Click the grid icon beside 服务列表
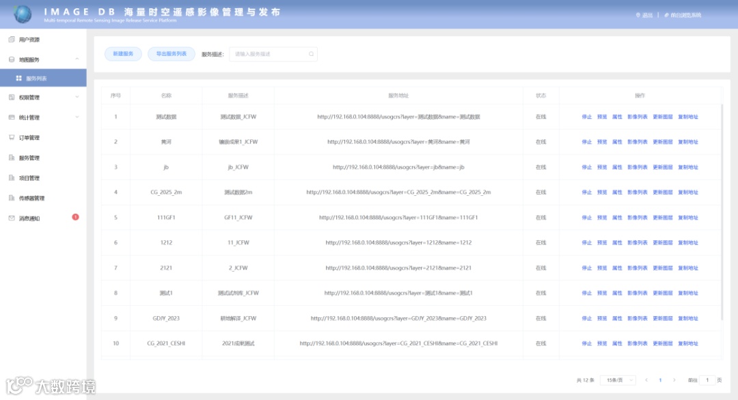738x400 pixels. (x=19, y=78)
